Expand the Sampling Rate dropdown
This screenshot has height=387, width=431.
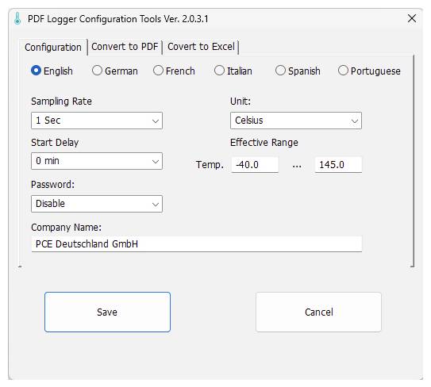pyautogui.click(x=97, y=121)
